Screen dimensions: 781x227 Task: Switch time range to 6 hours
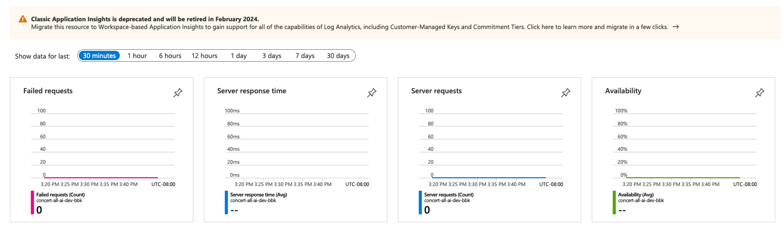click(x=170, y=56)
